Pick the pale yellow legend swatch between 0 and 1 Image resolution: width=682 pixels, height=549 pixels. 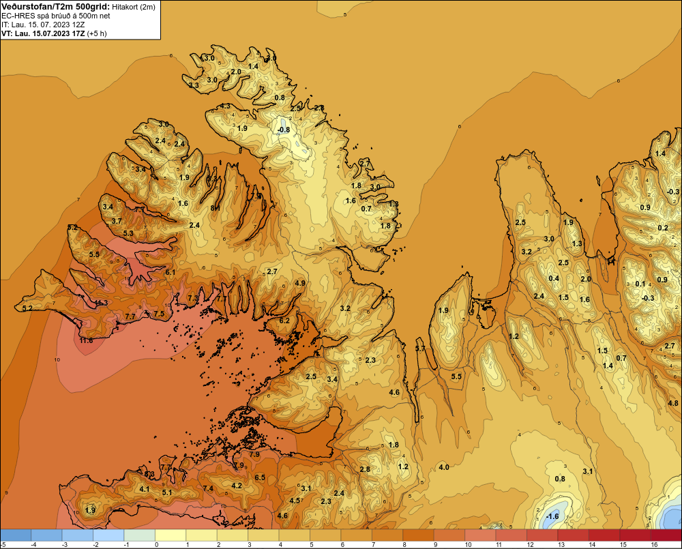tap(171, 535)
